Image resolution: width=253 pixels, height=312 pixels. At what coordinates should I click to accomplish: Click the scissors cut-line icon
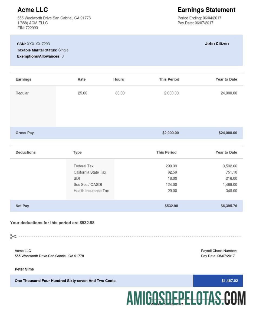pyautogui.click(x=13, y=236)
